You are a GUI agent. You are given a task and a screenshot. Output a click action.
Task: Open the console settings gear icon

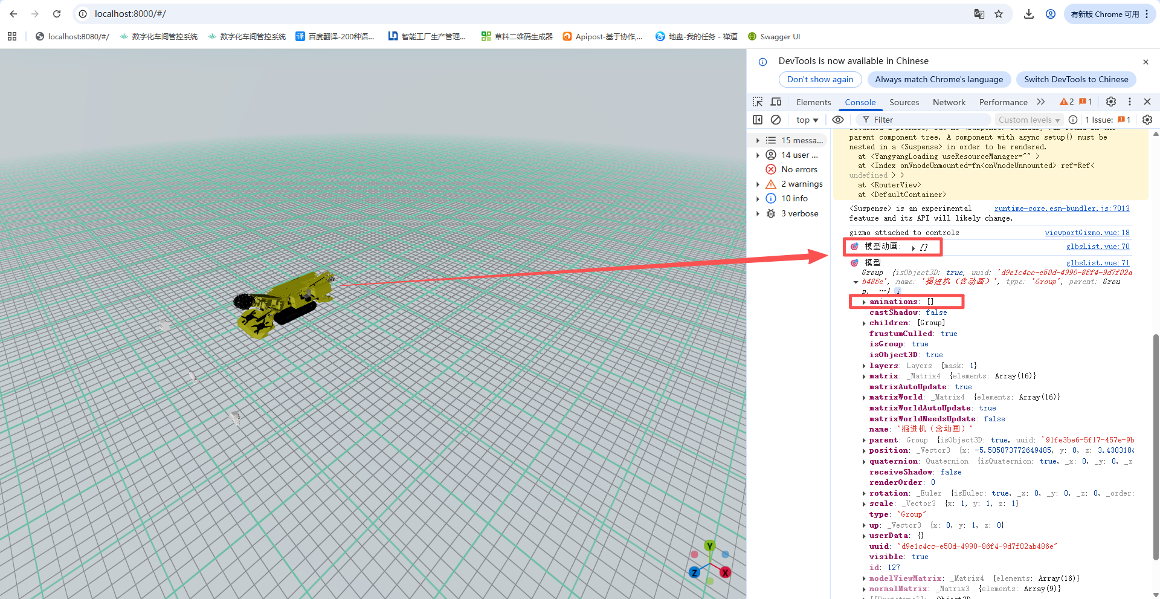tap(1147, 120)
